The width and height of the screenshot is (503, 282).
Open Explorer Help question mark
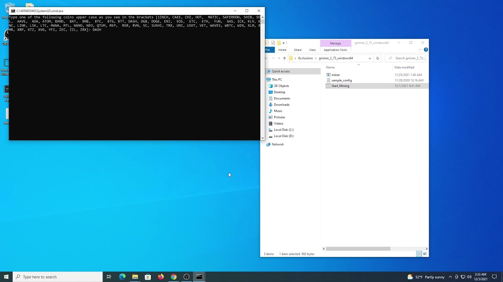[x=426, y=50]
